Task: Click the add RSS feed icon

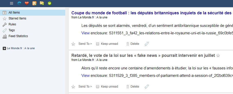Action: (x=34, y=3)
